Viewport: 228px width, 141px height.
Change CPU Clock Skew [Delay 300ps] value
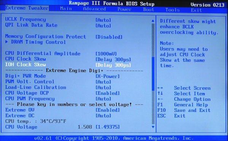113,60
